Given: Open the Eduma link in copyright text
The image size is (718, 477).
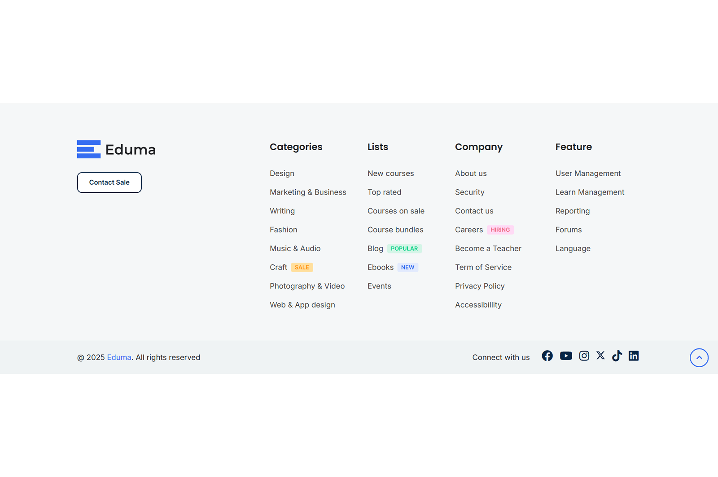Looking at the screenshot, I should point(119,357).
